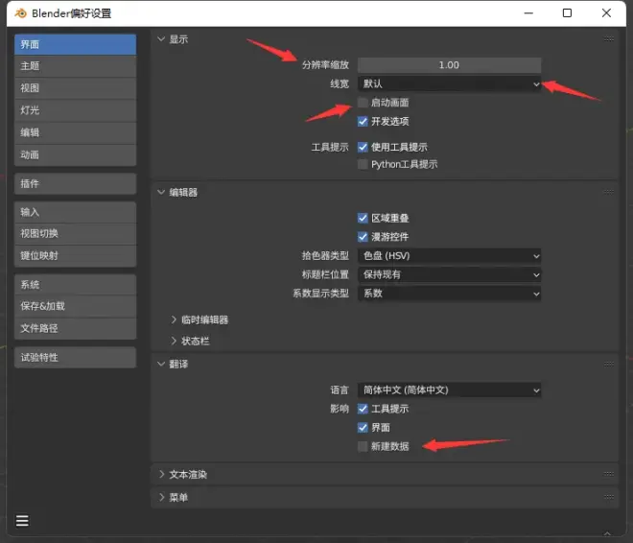633x543 pixels.
Task: Uncheck 工具提示 under translation 影响
Action: [x=363, y=409]
